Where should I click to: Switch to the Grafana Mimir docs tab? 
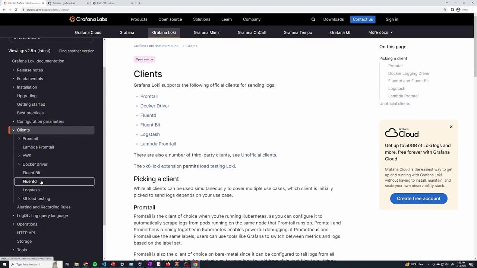(207, 32)
